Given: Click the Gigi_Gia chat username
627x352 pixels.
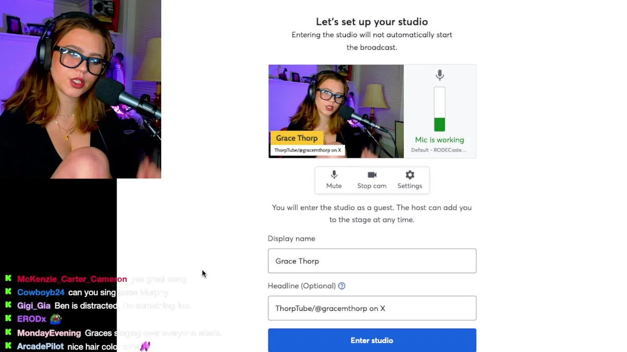Looking at the screenshot, I should point(34,306).
